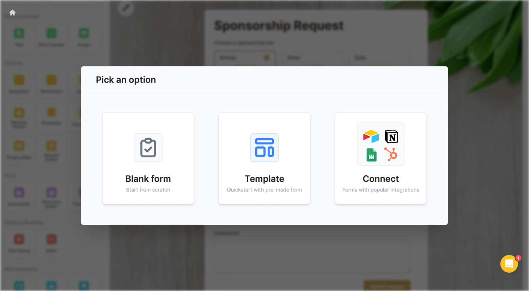Click the Google Sheets logo icon

(371, 155)
